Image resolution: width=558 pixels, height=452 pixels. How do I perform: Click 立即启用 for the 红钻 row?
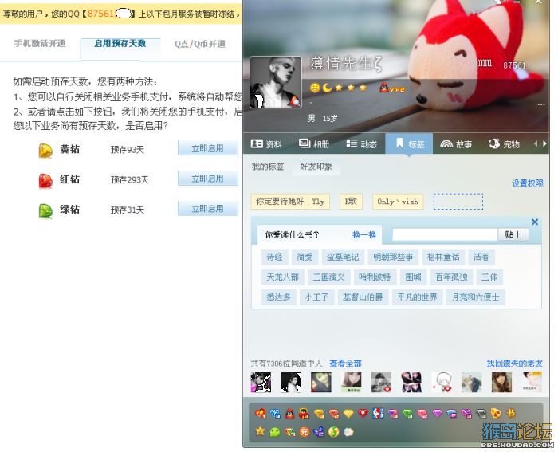208,179
